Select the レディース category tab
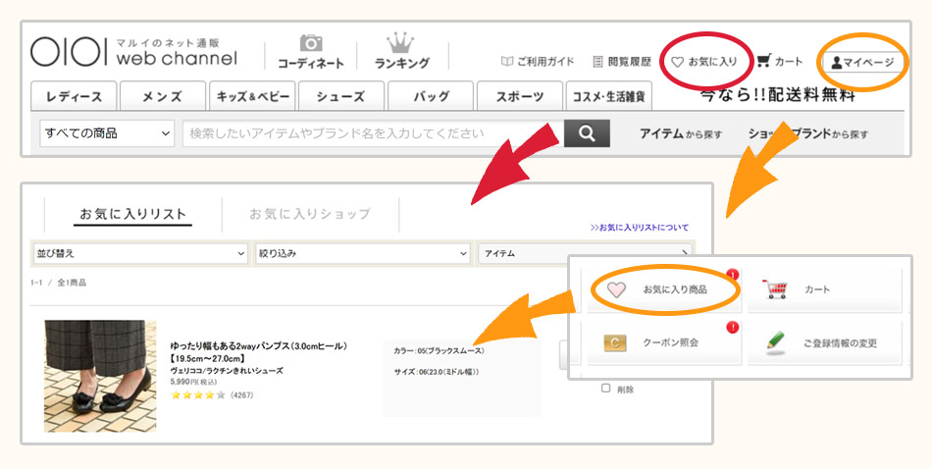 click(74, 97)
